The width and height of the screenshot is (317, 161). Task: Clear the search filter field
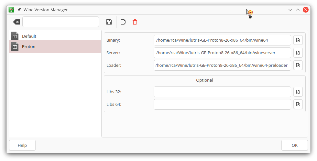(x=16, y=22)
